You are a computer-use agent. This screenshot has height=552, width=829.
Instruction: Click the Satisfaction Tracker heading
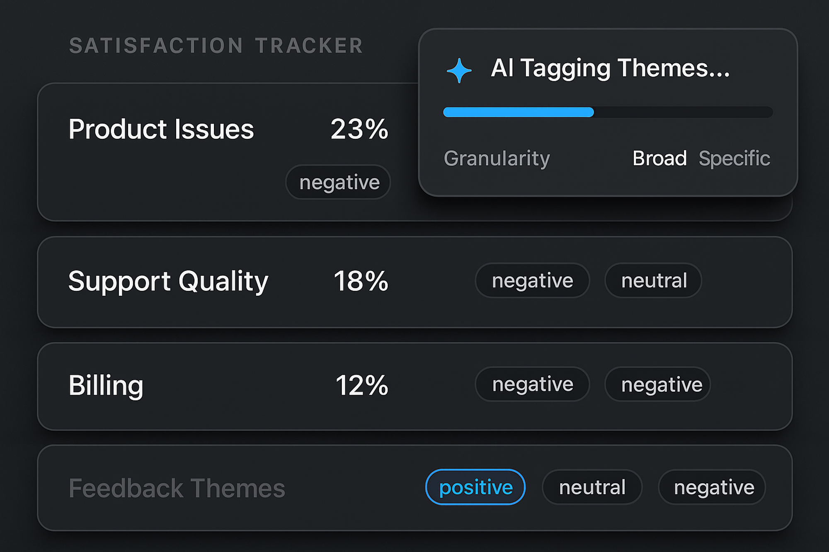(x=216, y=46)
